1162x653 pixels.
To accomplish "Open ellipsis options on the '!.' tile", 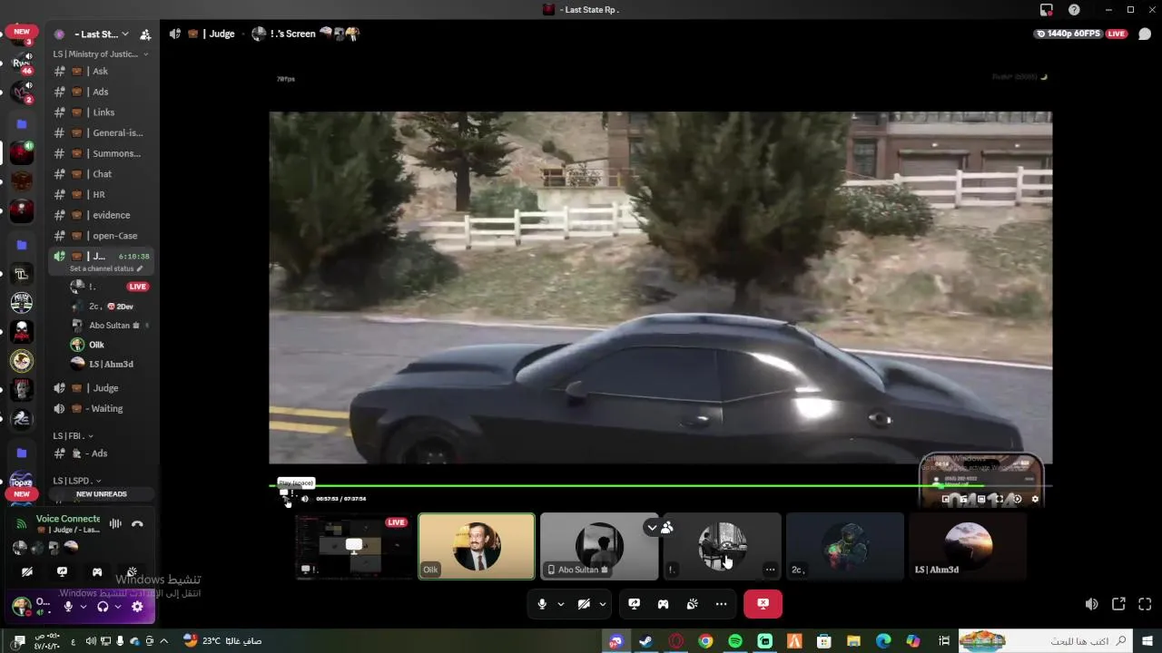I will (770, 570).
